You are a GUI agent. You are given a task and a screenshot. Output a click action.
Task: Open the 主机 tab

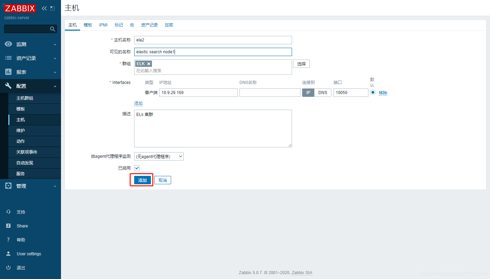point(72,25)
